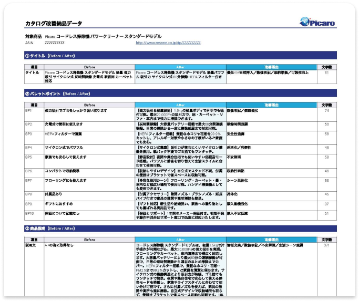Select the document title カタログ改善納品データ
The image size is (359, 301).
coord(54,23)
